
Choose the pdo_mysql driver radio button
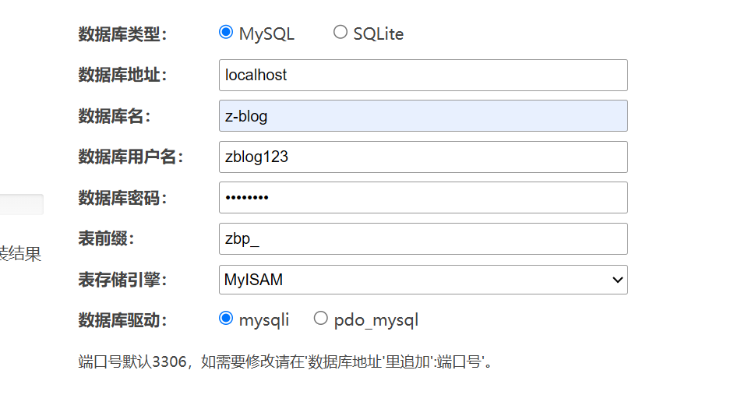point(320,319)
